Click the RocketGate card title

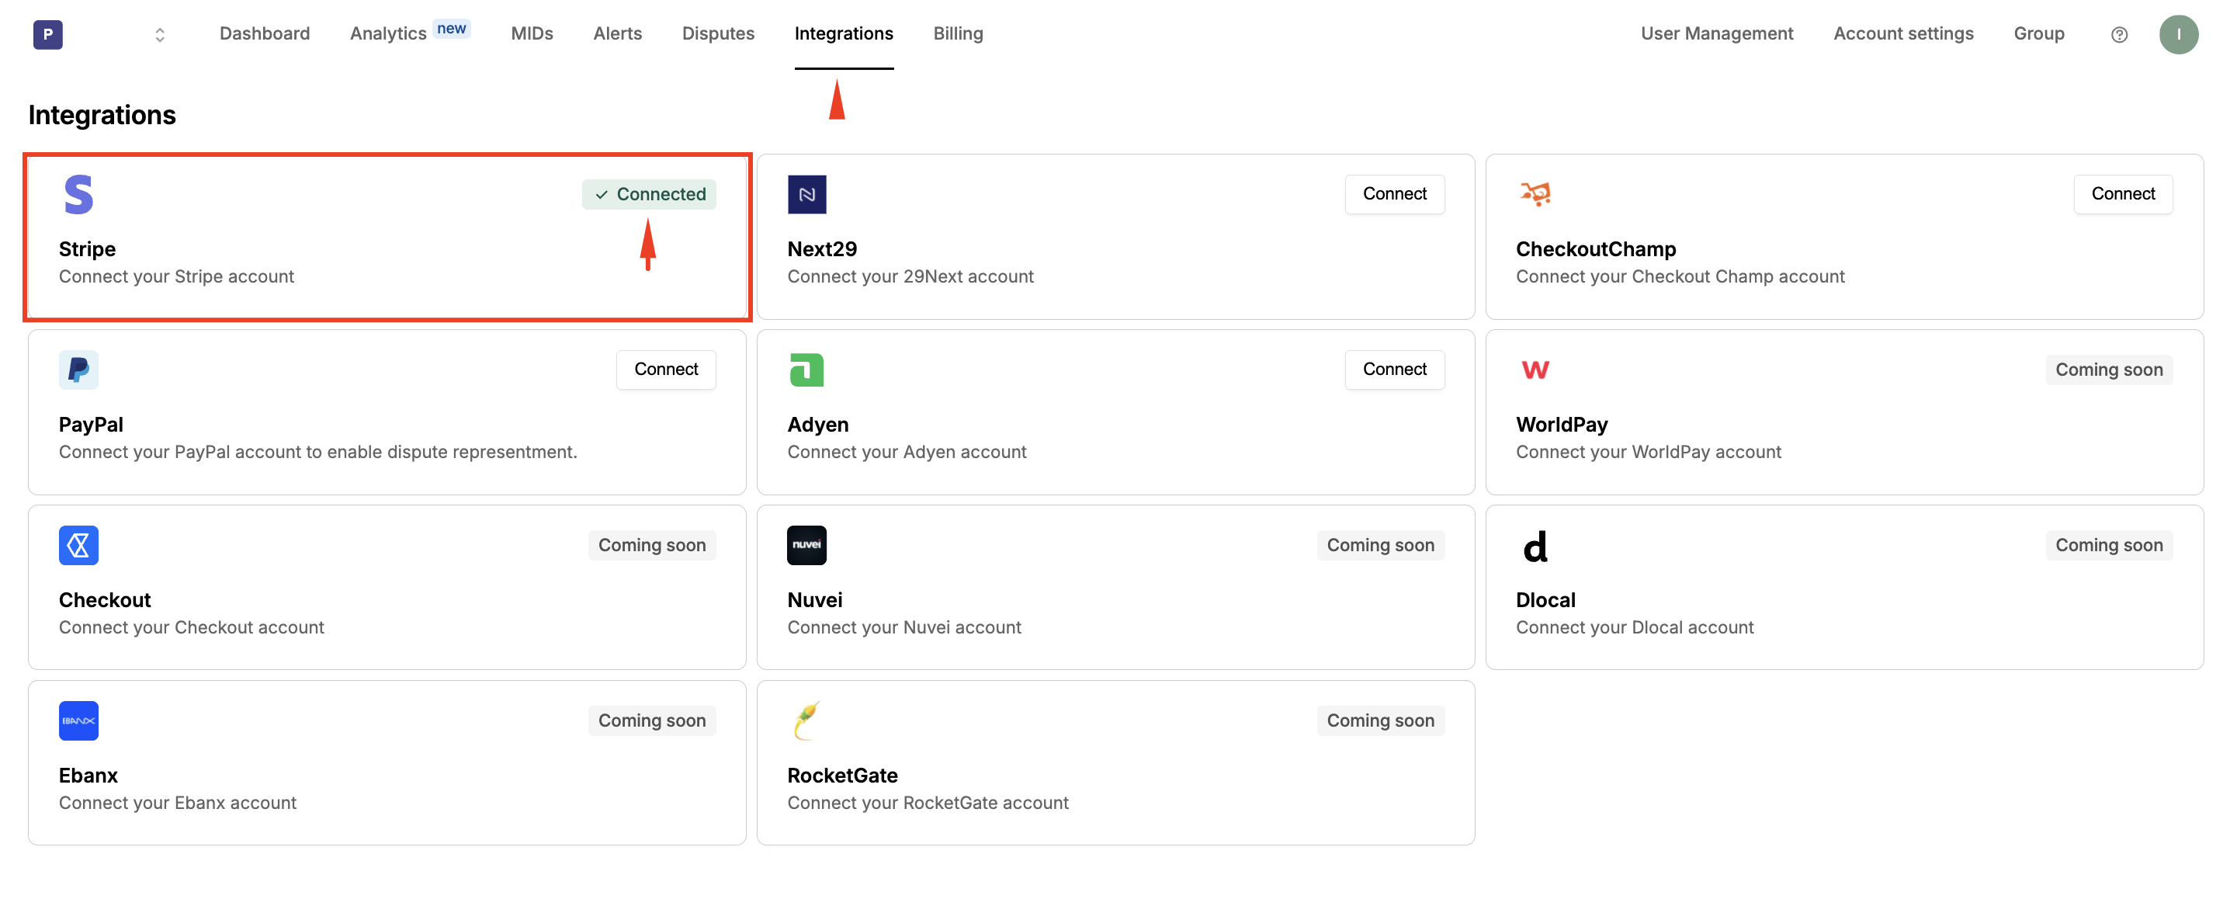click(842, 775)
